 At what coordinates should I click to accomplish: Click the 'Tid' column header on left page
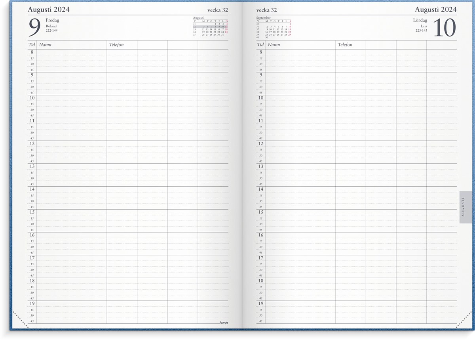click(x=31, y=45)
